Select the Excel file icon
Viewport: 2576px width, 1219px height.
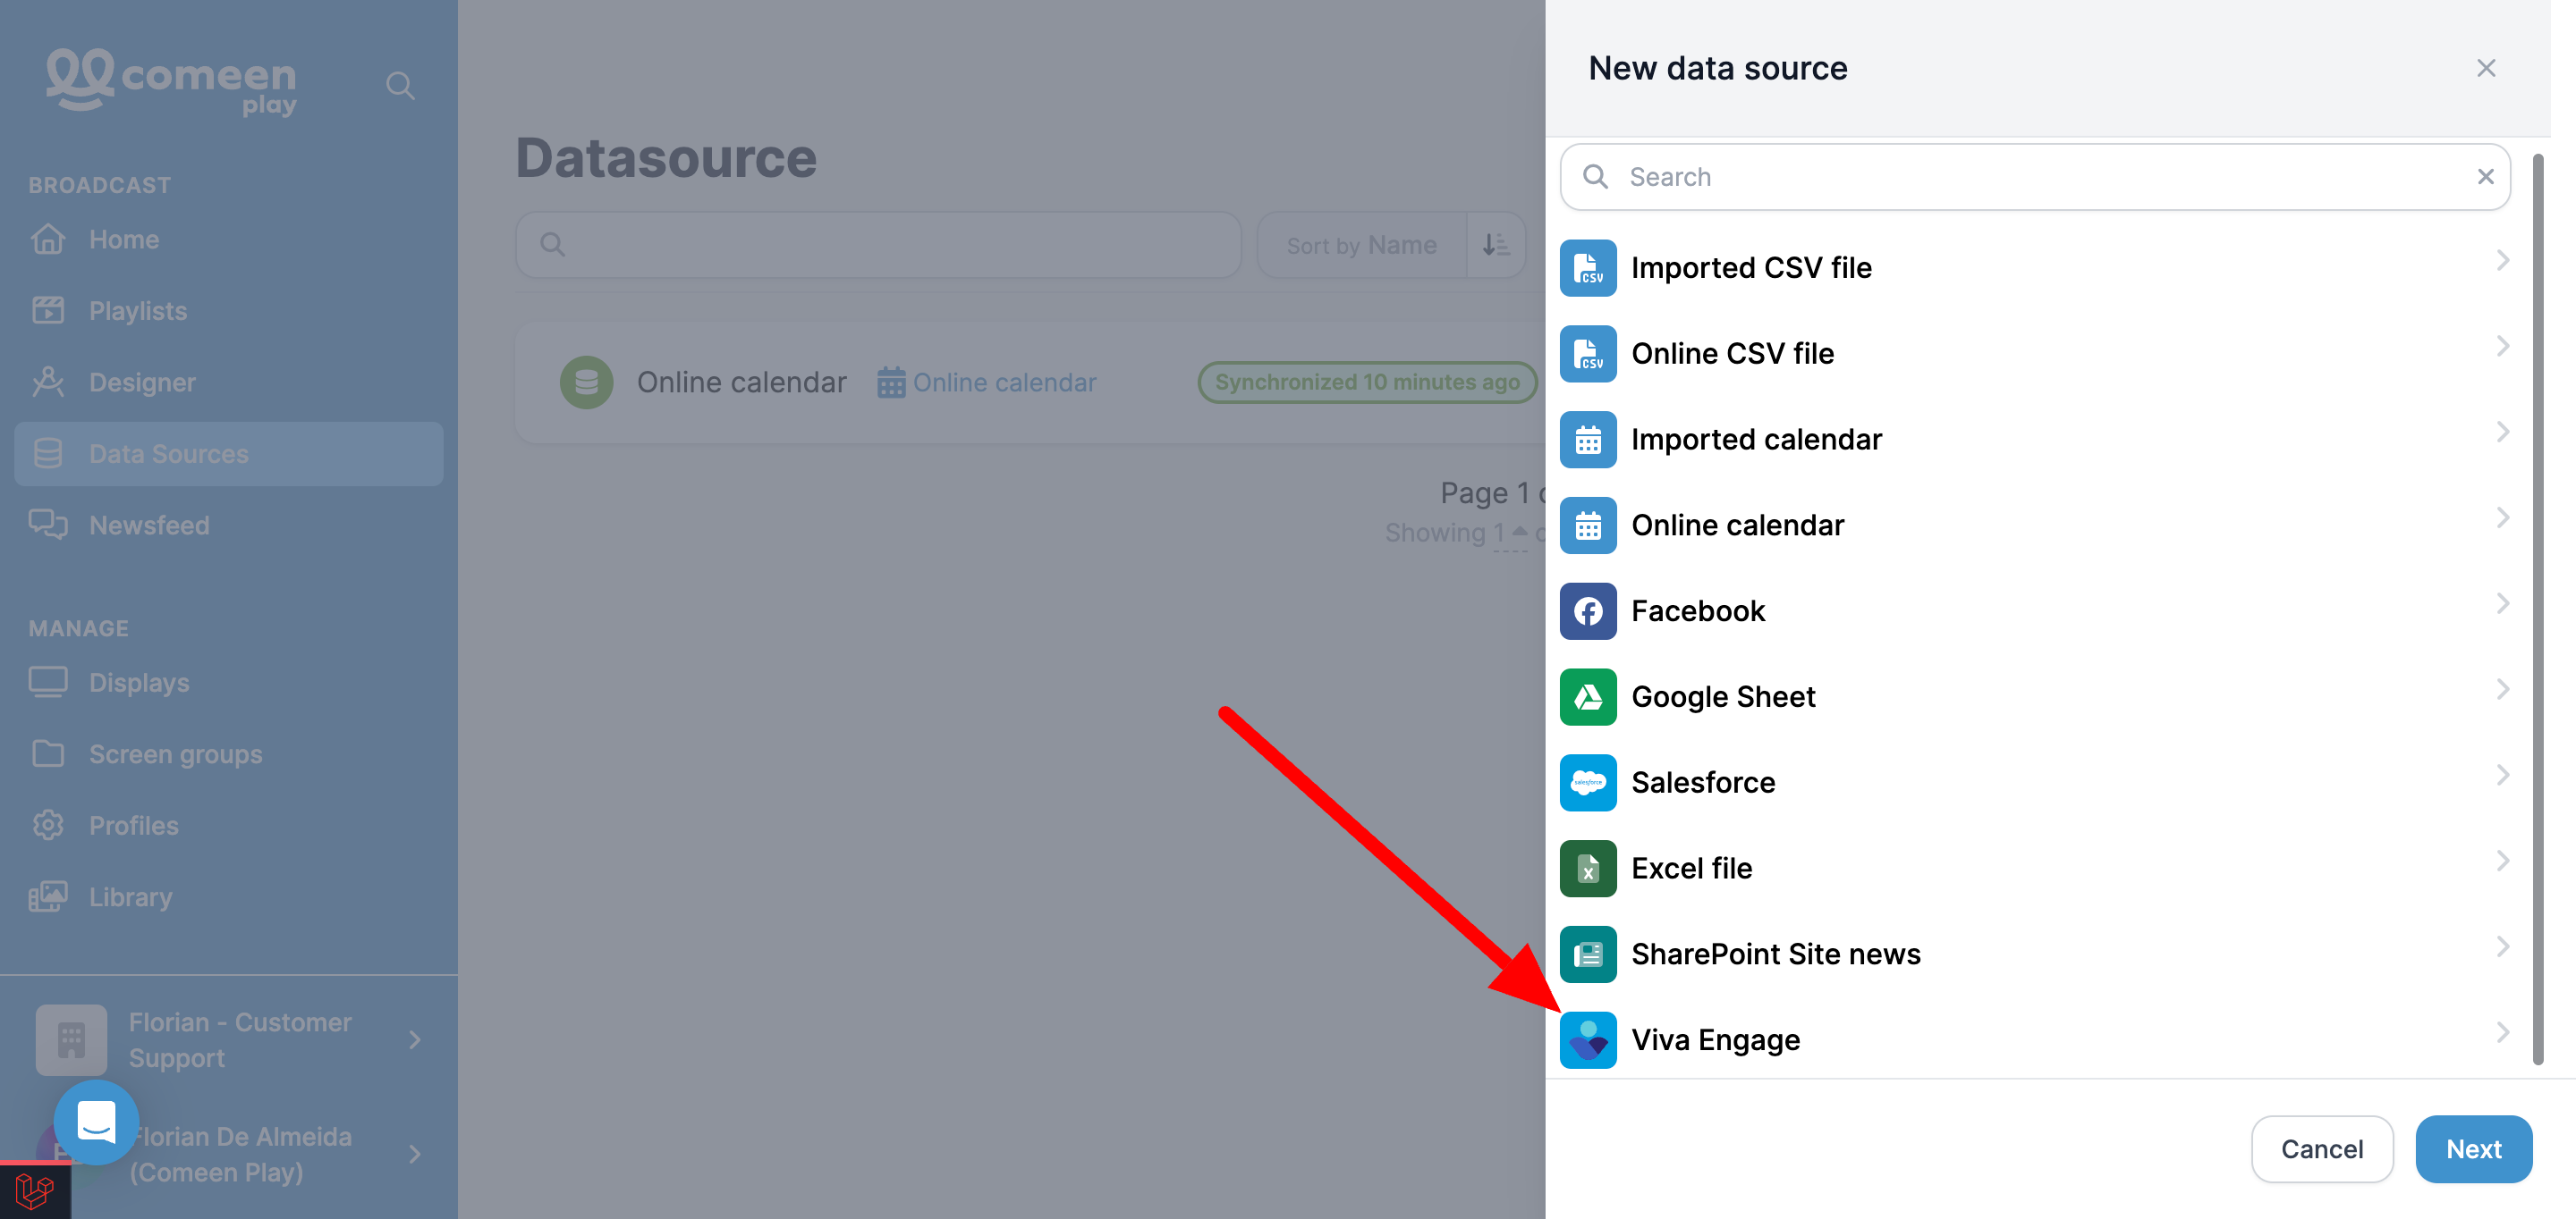(x=1588, y=870)
